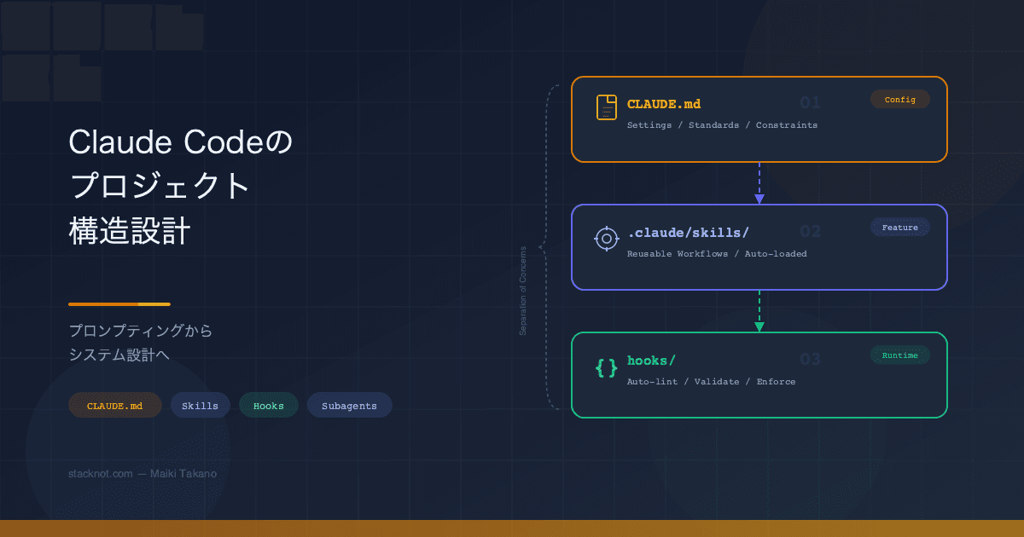Choose the Subagents pill tag
Image resolution: width=1024 pixels, height=537 pixels.
pyautogui.click(x=349, y=405)
